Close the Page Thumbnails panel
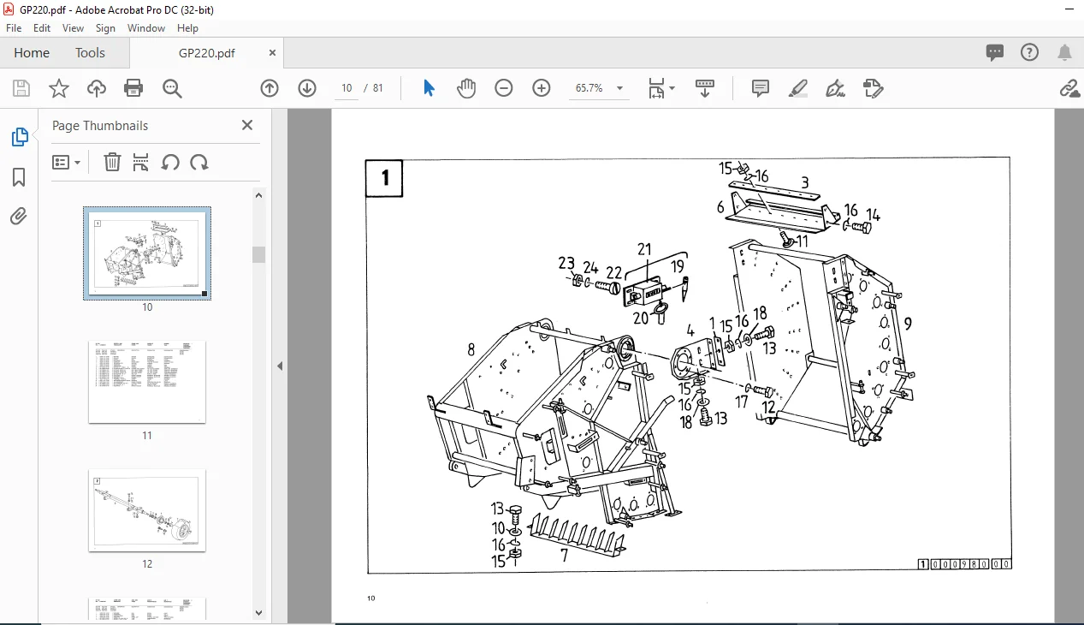 point(247,125)
